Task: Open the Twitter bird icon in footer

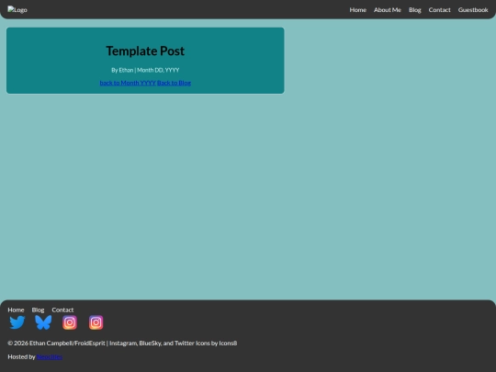Action: coord(17,322)
